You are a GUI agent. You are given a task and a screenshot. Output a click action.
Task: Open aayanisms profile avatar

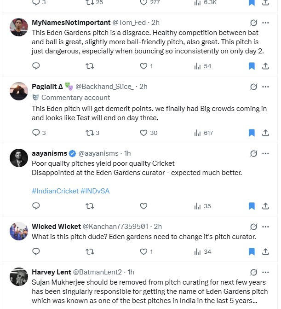click(19, 158)
